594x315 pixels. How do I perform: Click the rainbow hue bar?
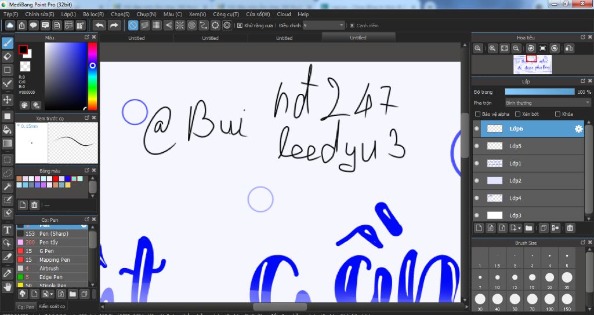(92, 76)
